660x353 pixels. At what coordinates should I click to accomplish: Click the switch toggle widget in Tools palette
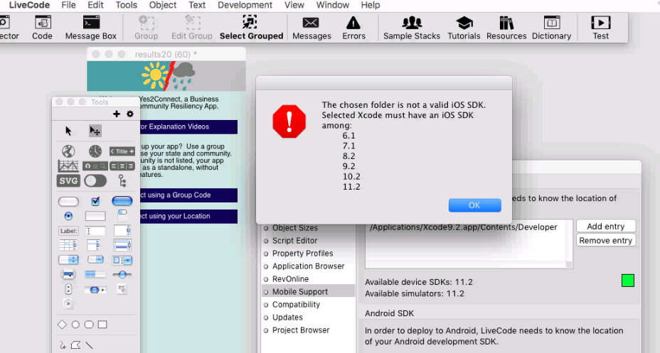point(95,180)
